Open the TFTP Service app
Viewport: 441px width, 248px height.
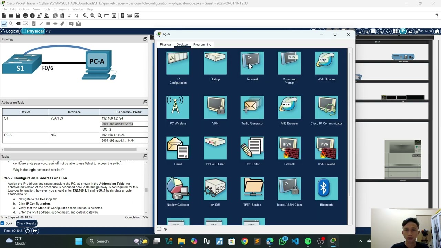[x=252, y=189]
